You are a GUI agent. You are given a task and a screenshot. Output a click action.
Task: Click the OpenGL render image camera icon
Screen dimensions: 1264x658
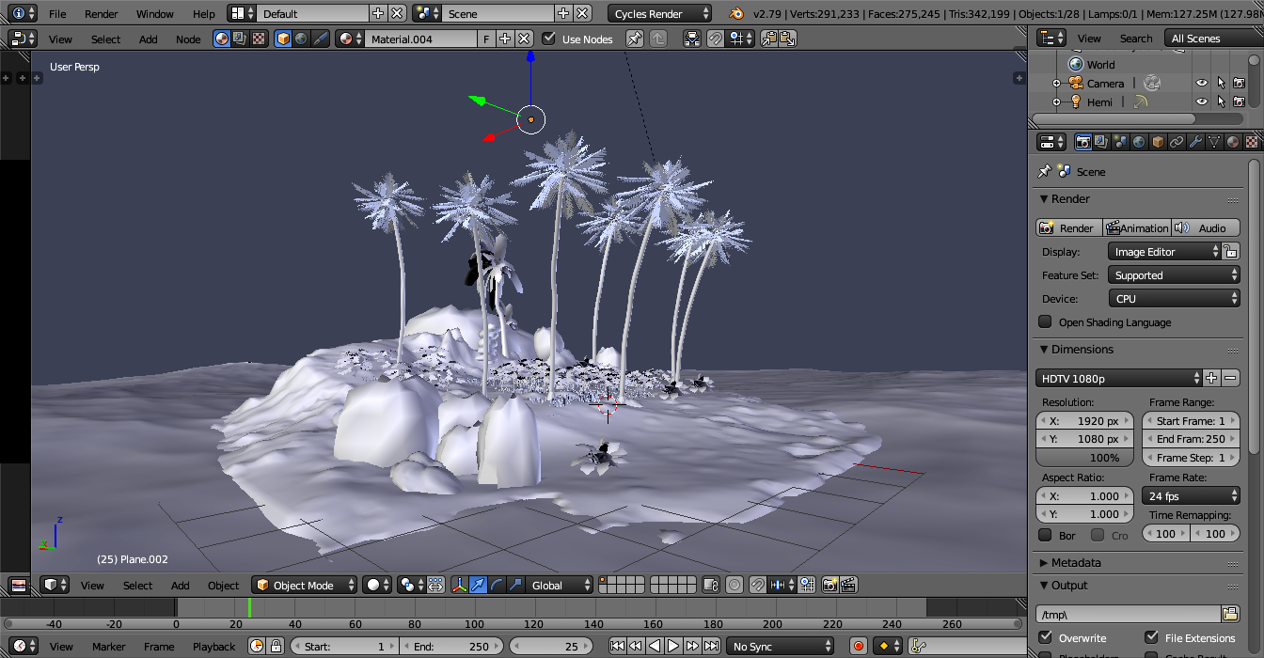tap(829, 586)
